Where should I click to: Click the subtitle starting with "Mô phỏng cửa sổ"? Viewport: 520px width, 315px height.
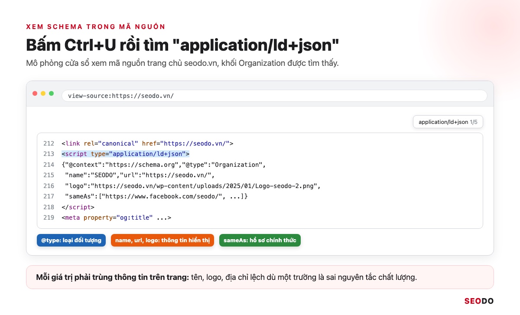[182, 63]
